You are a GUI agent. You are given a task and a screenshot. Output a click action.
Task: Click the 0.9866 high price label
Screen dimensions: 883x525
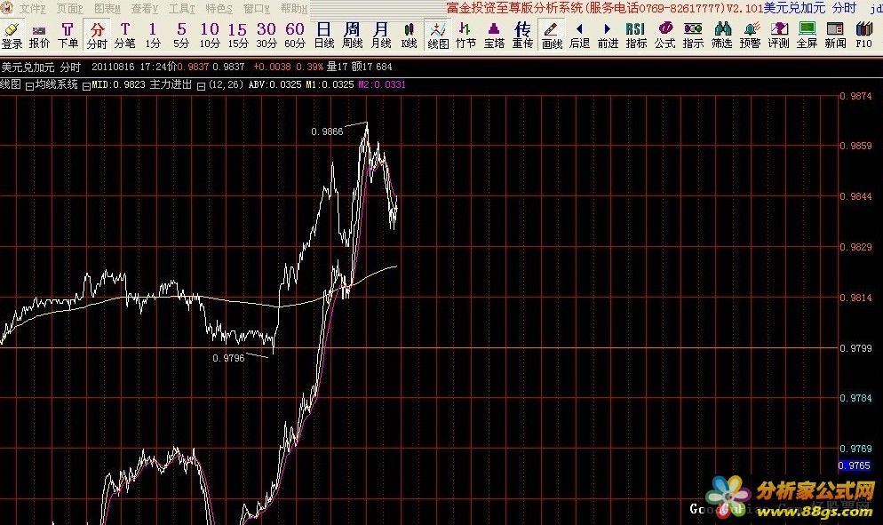pyautogui.click(x=327, y=131)
